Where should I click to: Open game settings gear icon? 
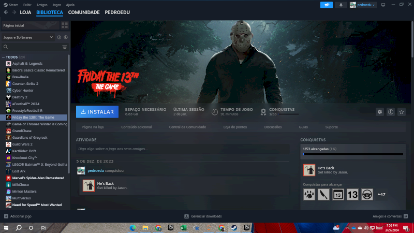point(380,112)
